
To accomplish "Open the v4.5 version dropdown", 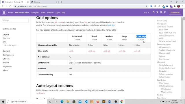I will [146, 12].
